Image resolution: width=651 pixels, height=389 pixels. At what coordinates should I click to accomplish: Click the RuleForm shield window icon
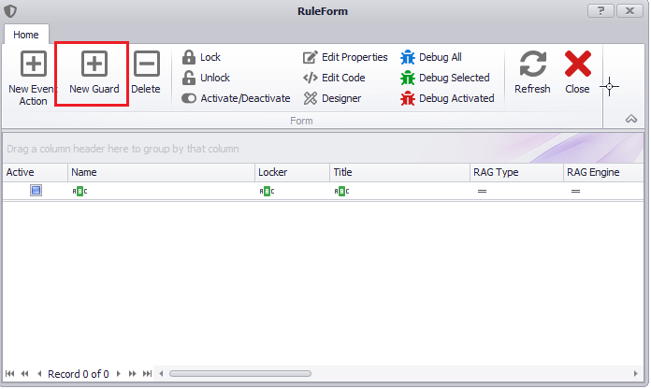(10, 11)
